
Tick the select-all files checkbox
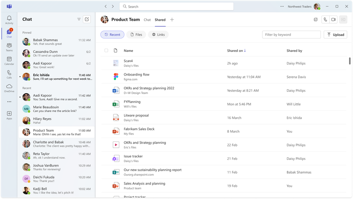pyautogui.click(x=106, y=50)
